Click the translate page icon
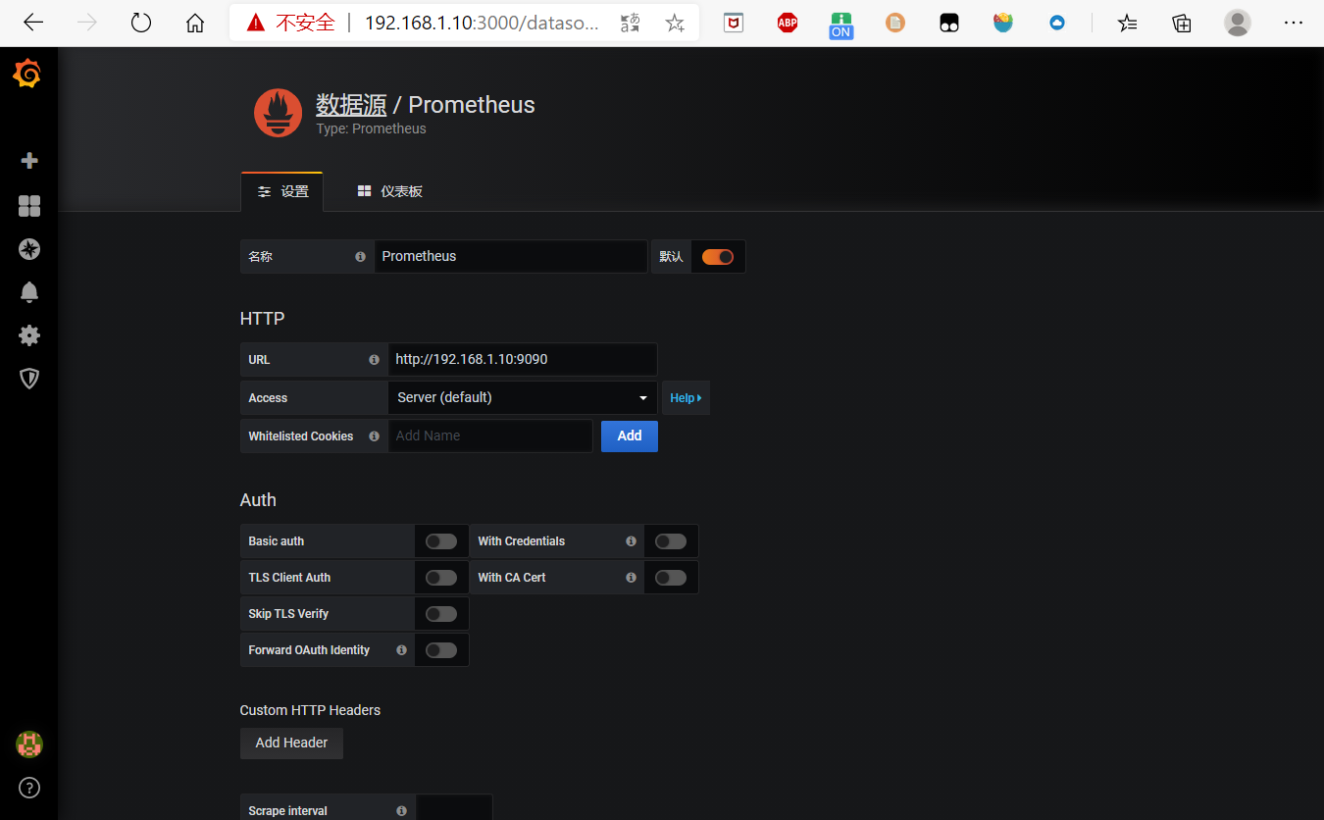 point(632,23)
